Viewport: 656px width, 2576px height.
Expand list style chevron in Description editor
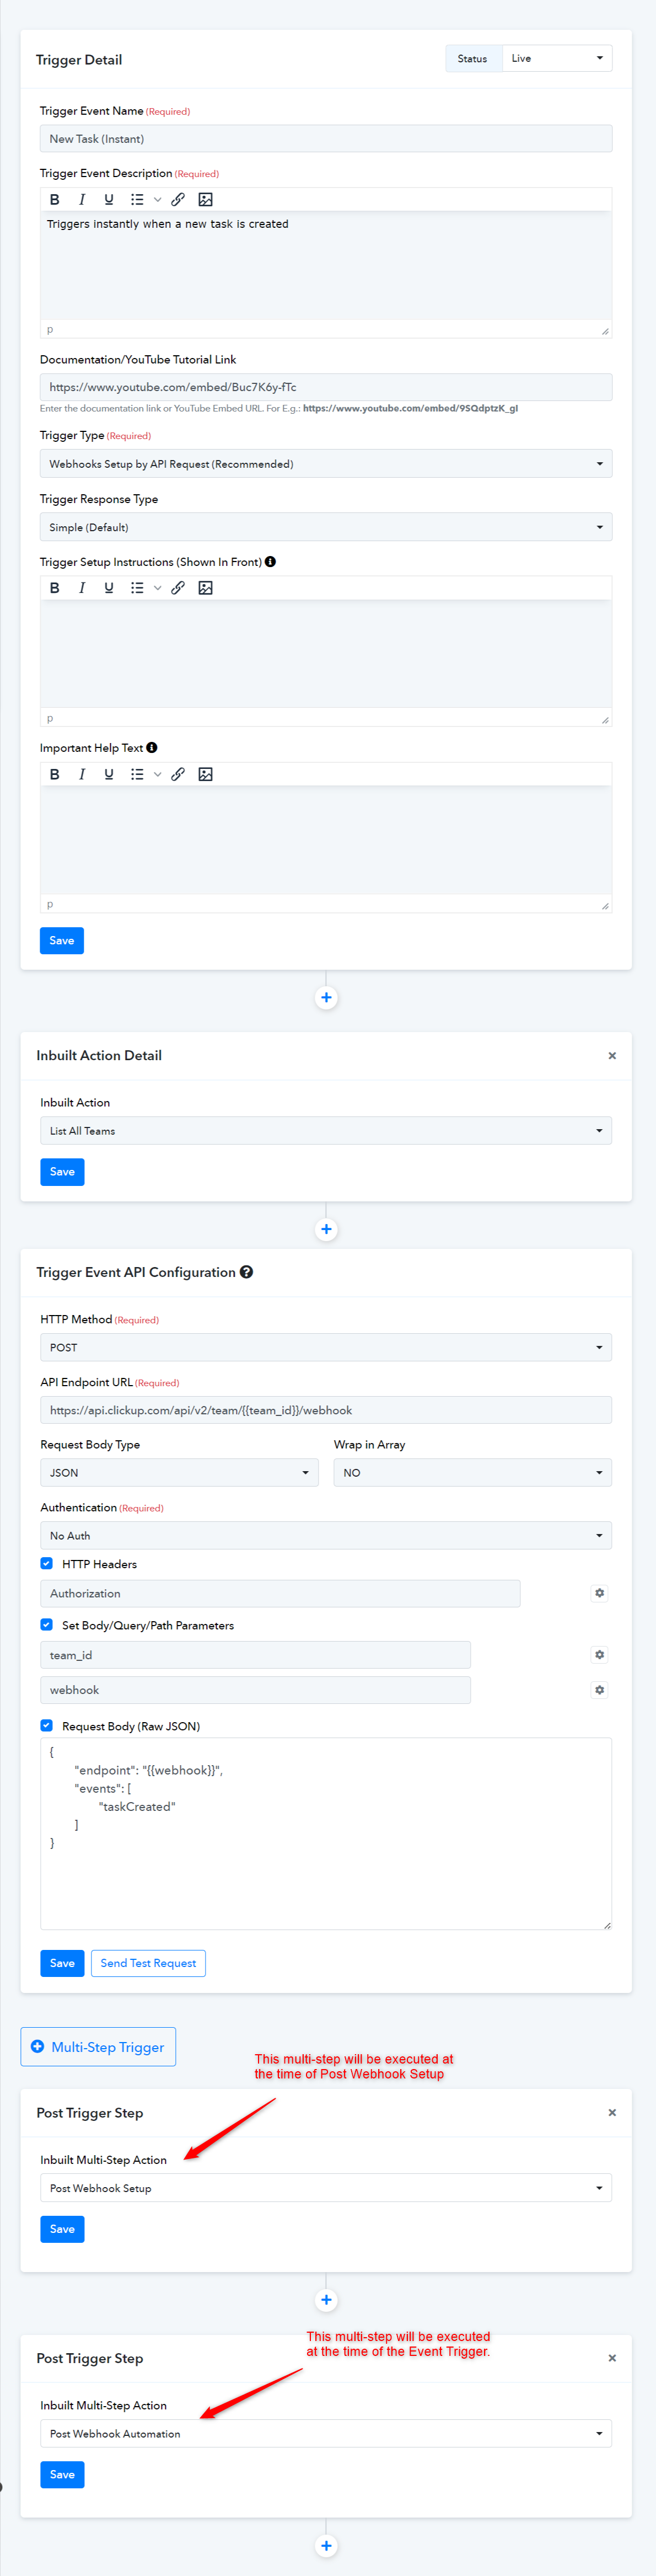point(157,199)
